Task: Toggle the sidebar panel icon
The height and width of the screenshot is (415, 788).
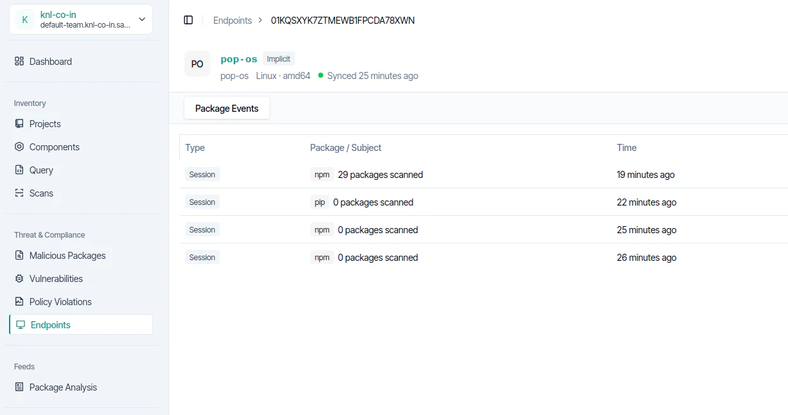Action: pyautogui.click(x=188, y=20)
